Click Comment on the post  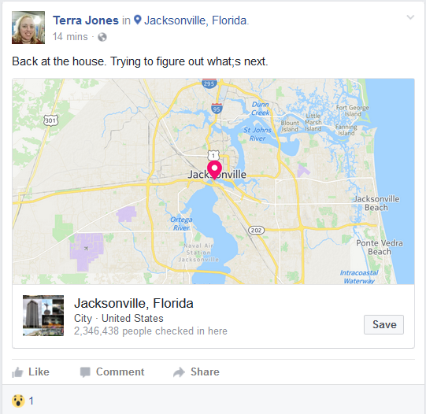pyautogui.click(x=112, y=372)
